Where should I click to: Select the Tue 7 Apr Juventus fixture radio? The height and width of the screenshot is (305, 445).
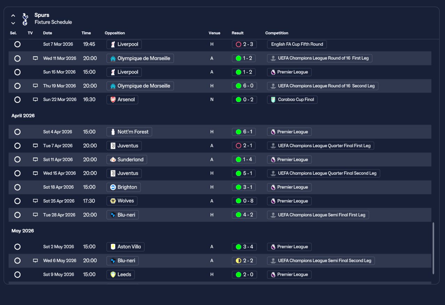(x=17, y=146)
